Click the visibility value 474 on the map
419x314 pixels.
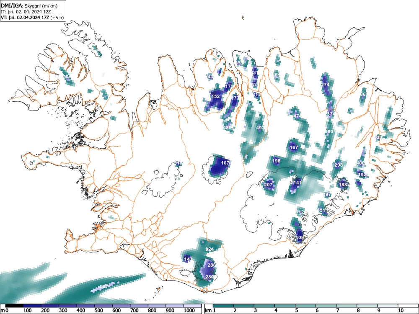click(297, 116)
